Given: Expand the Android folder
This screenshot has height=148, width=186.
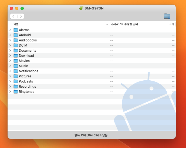Looking at the screenshot, I should tap(10, 35).
